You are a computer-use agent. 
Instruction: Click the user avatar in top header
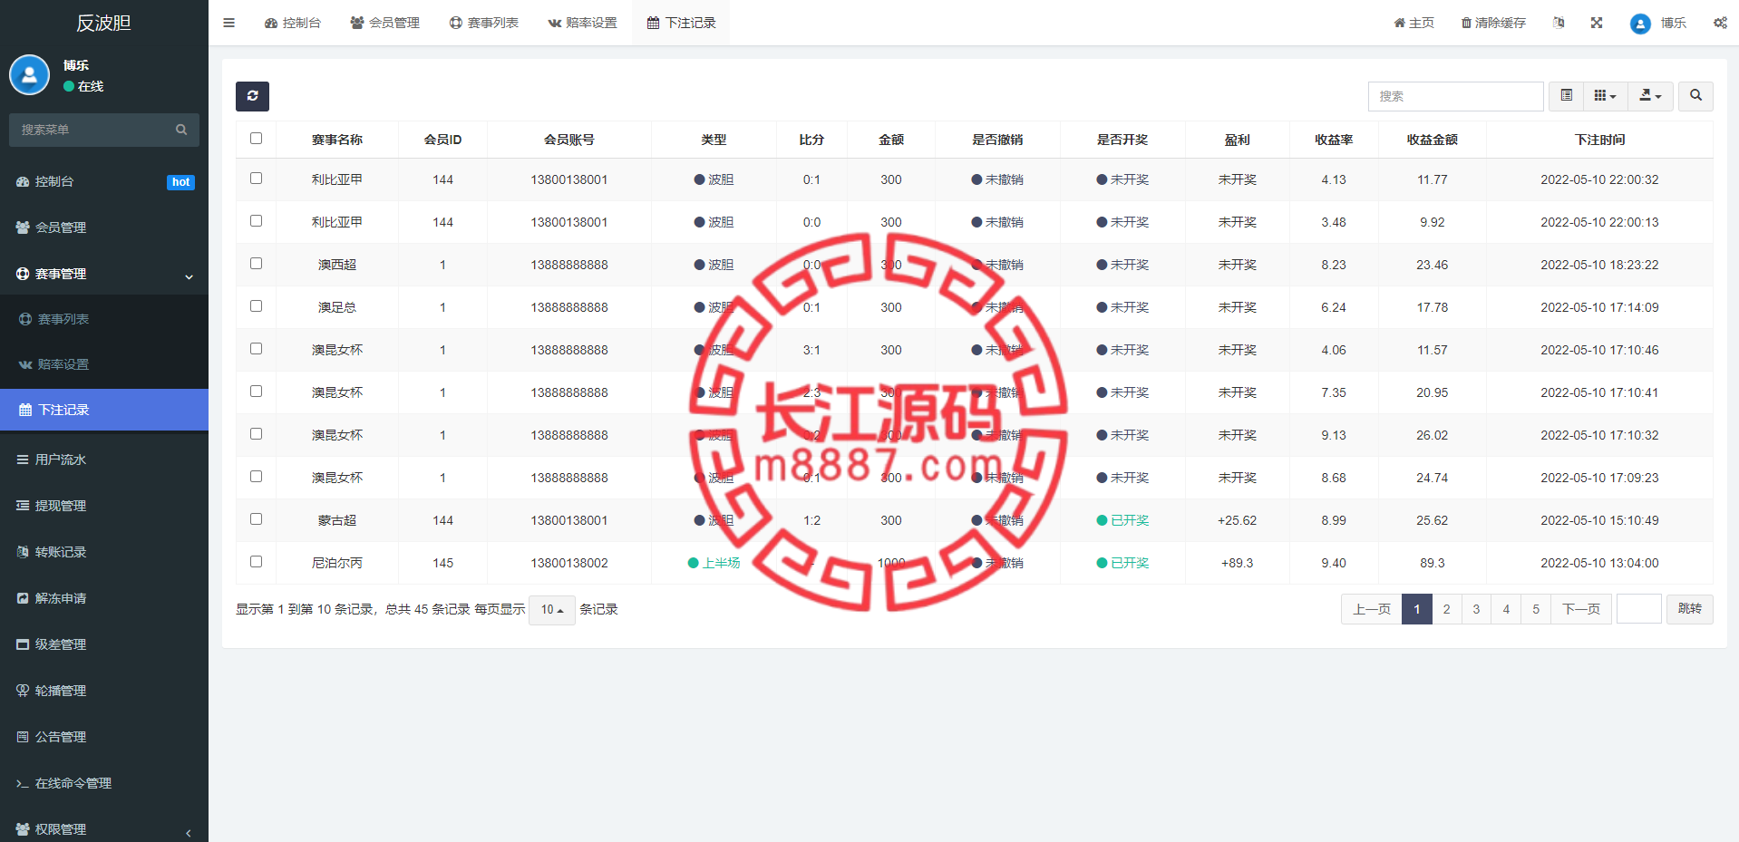click(x=1640, y=24)
